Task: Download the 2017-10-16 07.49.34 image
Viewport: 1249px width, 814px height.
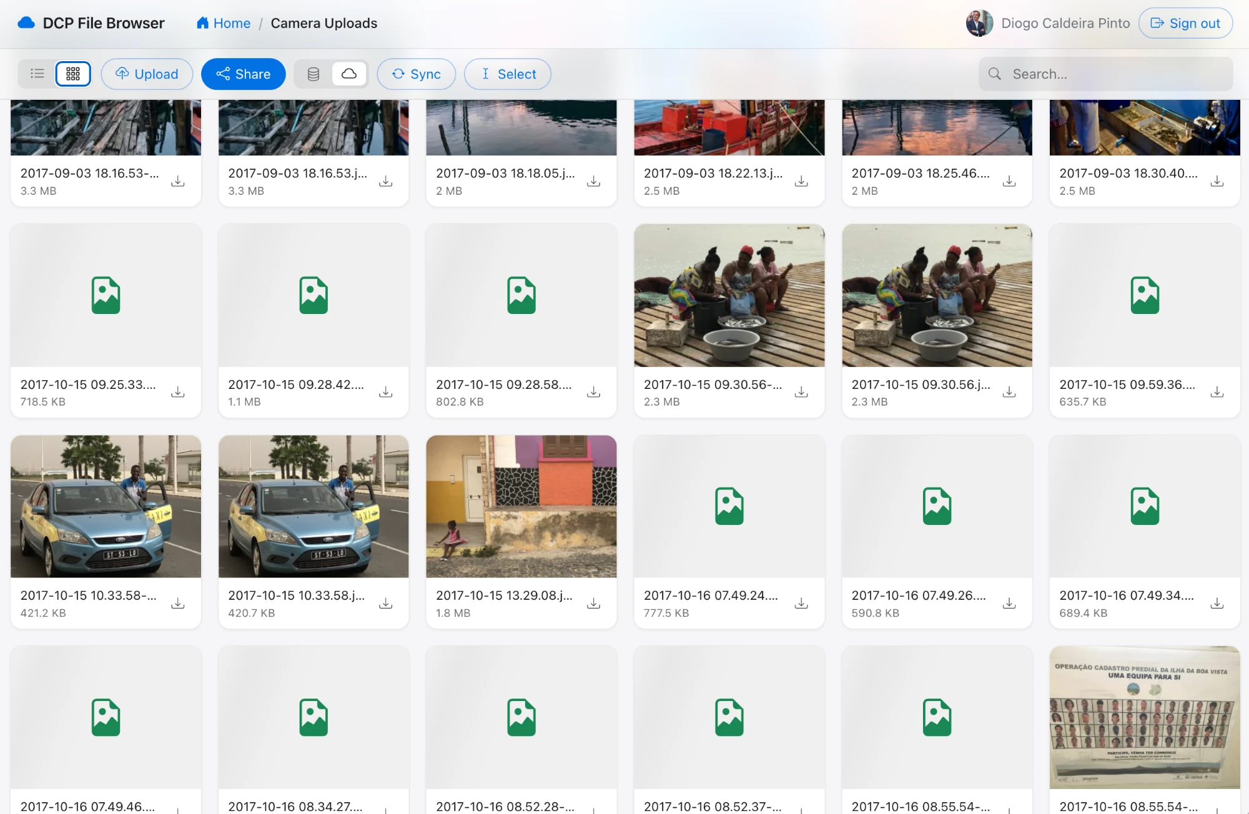Action: click(1217, 603)
